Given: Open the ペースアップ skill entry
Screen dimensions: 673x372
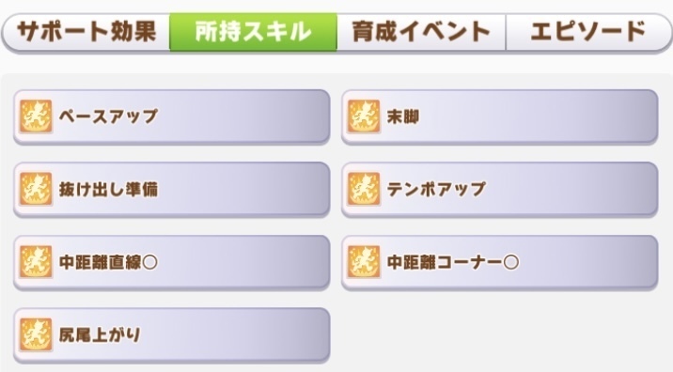Looking at the screenshot, I should point(172,116).
